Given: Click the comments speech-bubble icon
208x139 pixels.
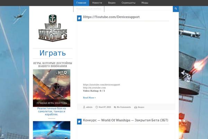Looking at the screenshot, I should pyautogui.click(x=115, y=107).
